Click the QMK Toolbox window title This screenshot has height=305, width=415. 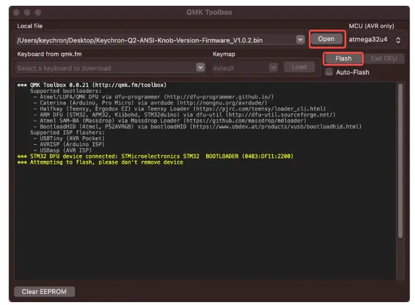pos(209,12)
